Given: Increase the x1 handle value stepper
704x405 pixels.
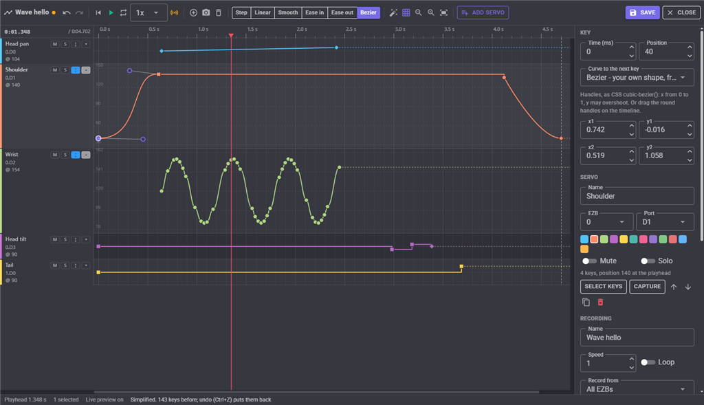Looking at the screenshot, I should [631, 126].
